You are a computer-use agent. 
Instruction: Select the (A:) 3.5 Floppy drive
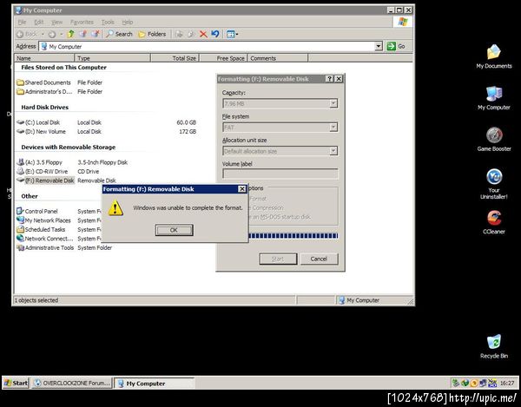click(40, 162)
